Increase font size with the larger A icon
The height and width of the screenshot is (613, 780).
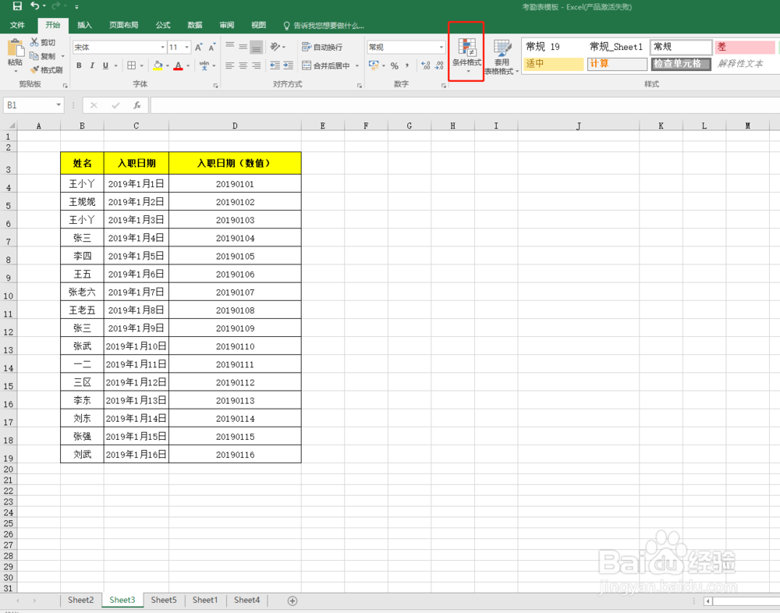click(198, 48)
